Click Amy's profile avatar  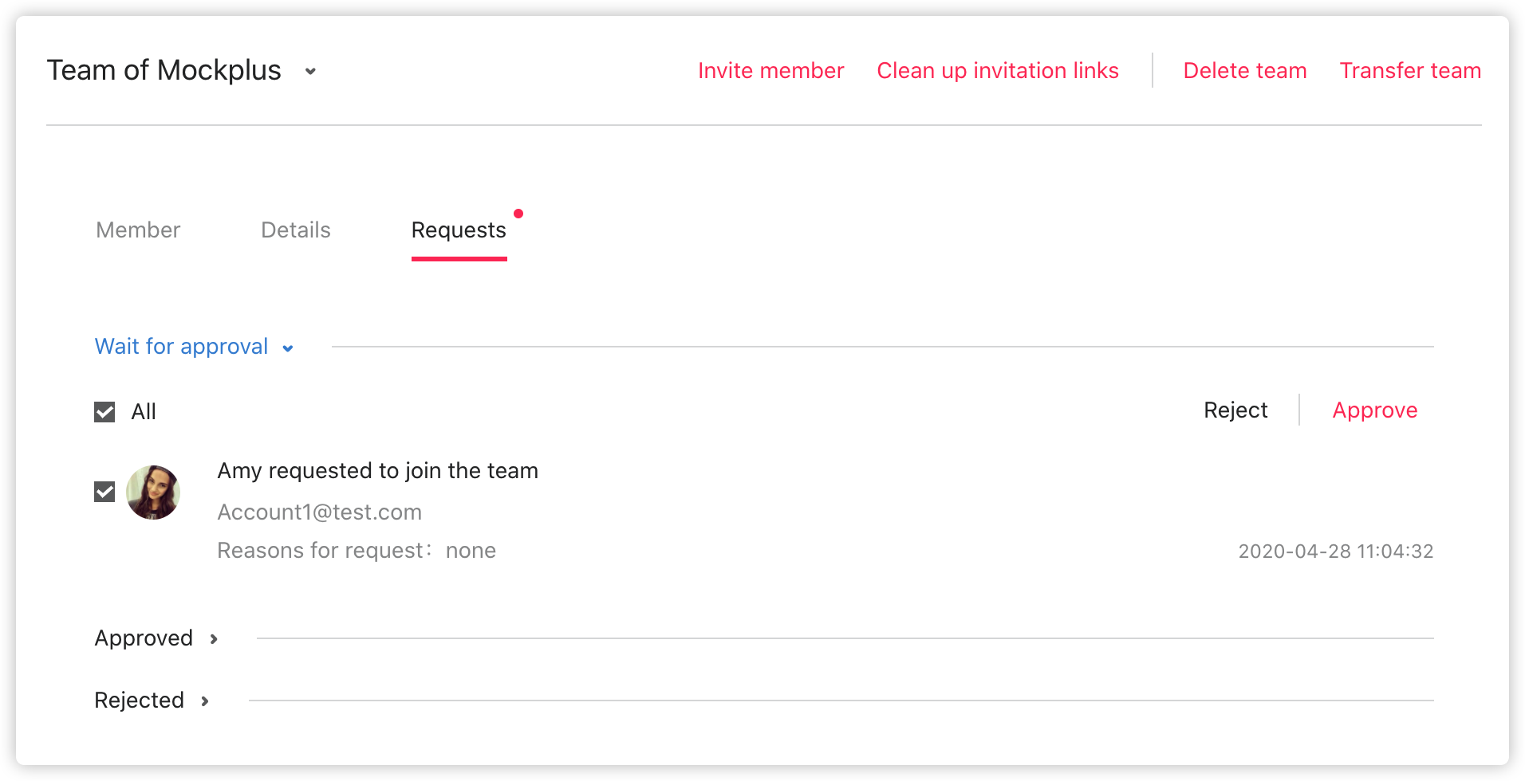pyautogui.click(x=153, y=493)
